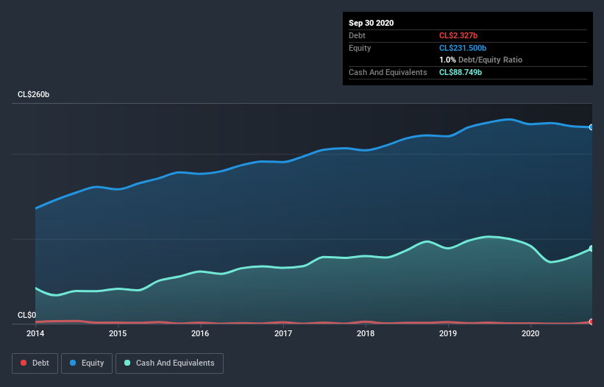Image resolution: width=604 pixels, height=387 pixels.
Task: Toggle the Debt legend button
Action: (x=35, y=363)
